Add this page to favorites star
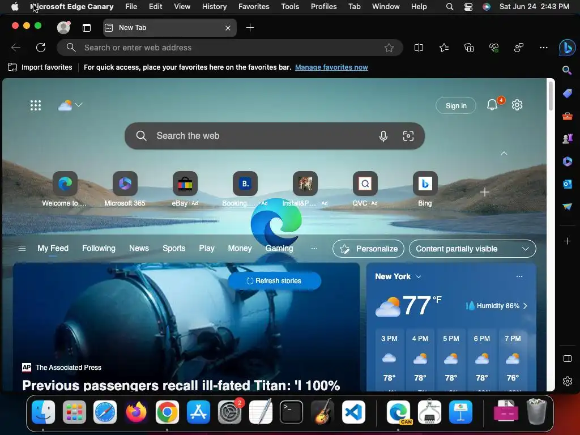 (389, 48)
